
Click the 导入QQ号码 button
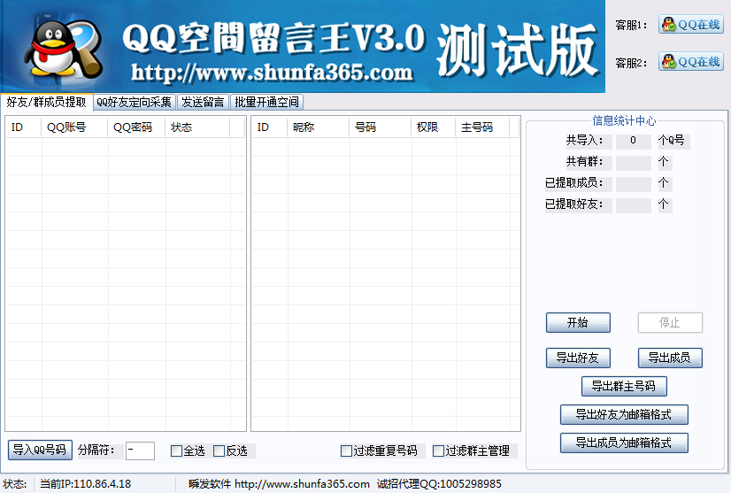(x=40, y=451)
